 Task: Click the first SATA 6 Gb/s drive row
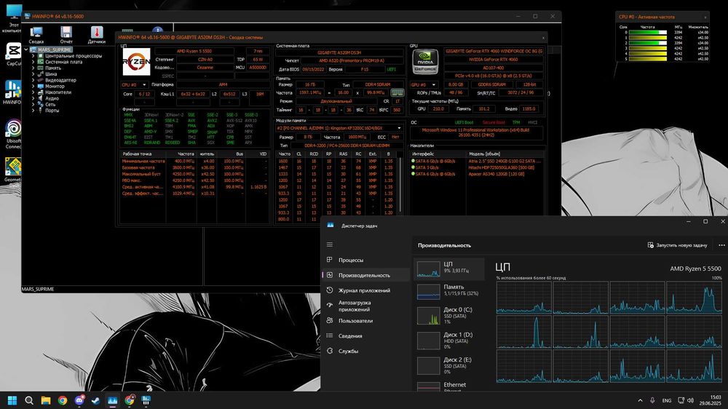[477, 161]
